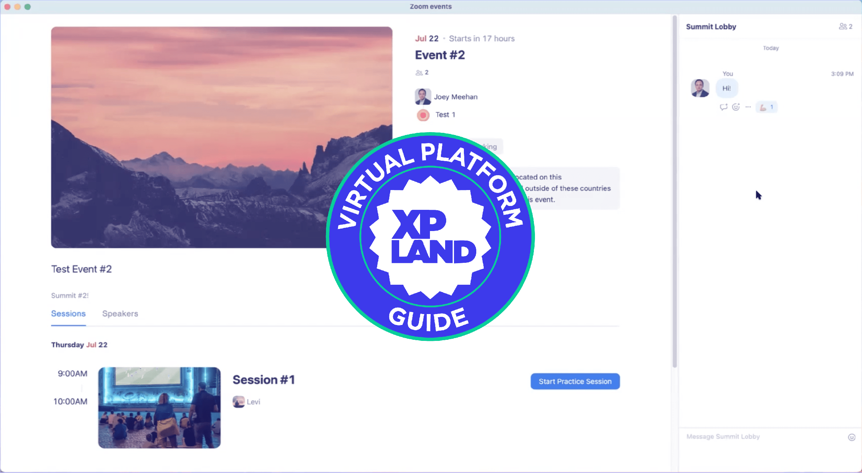Toggle the muscle emoji reaction count
This screenshot has width=862, height=473.
(767, 107)
